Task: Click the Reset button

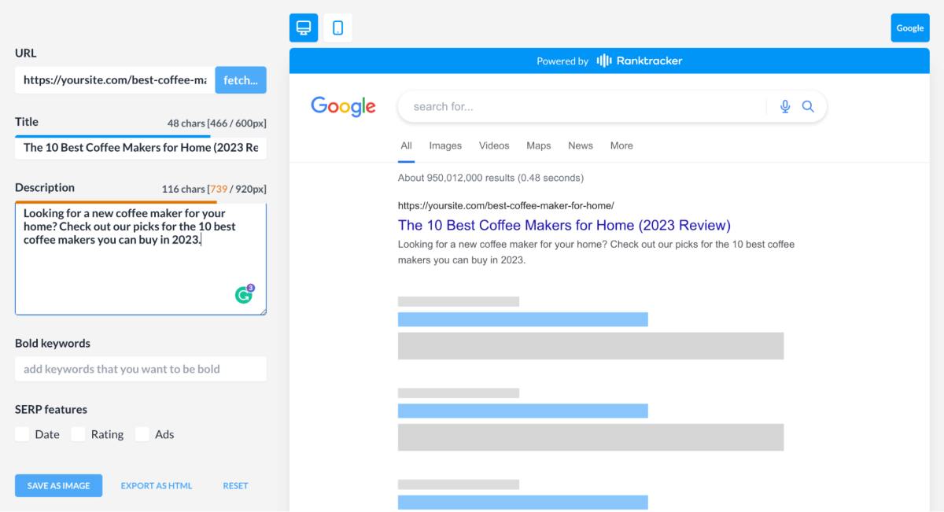Action: (235, 485)
